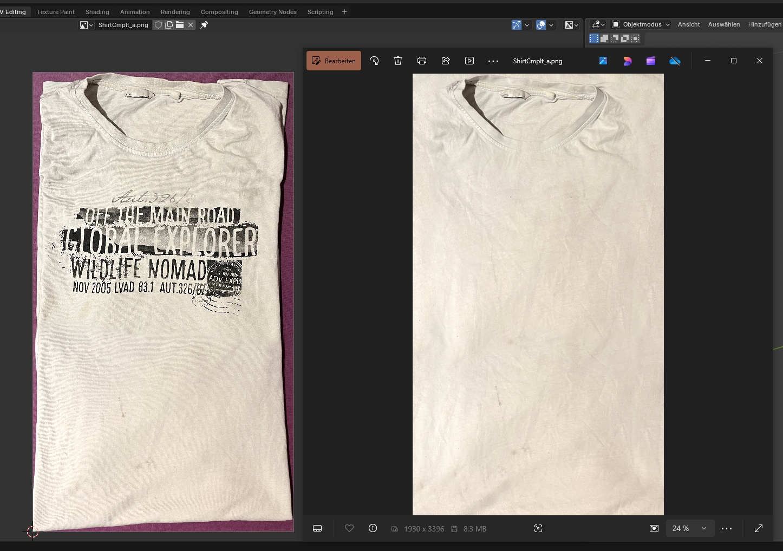Add a new workspace with the plus button
Image resolution: width=783 pixels, height=551 pixels.
344,12
